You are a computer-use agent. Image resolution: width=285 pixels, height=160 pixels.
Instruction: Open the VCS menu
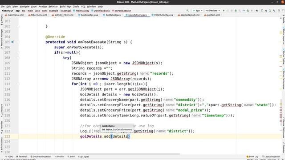[83, 7]
